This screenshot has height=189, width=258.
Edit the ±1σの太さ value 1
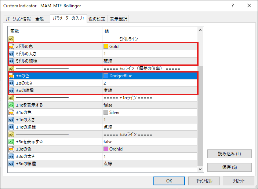pos(150,120)
